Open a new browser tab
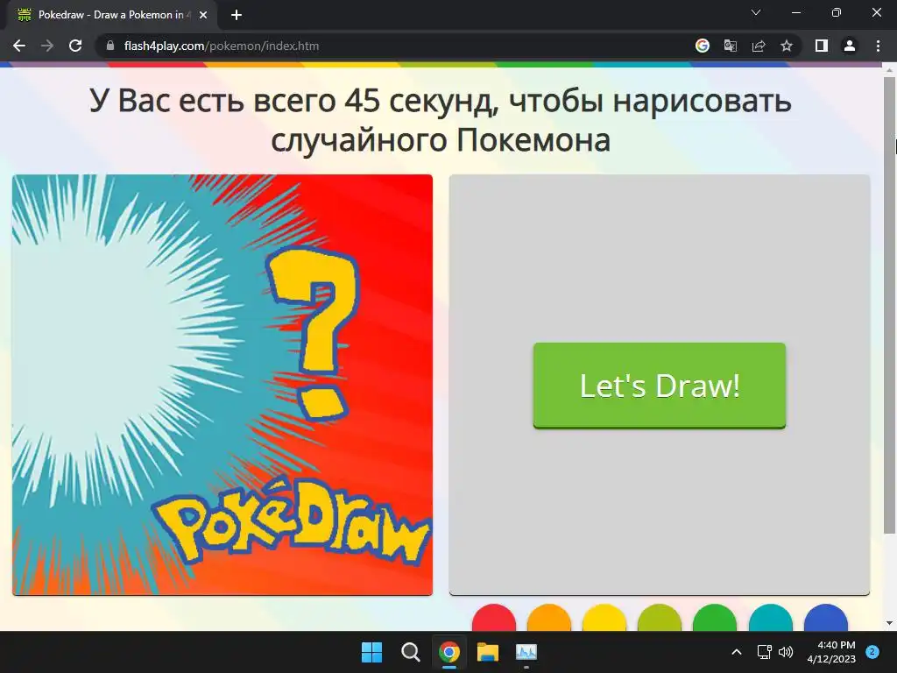Viewport: 897px width, 673px height. (x=237, y=15)
